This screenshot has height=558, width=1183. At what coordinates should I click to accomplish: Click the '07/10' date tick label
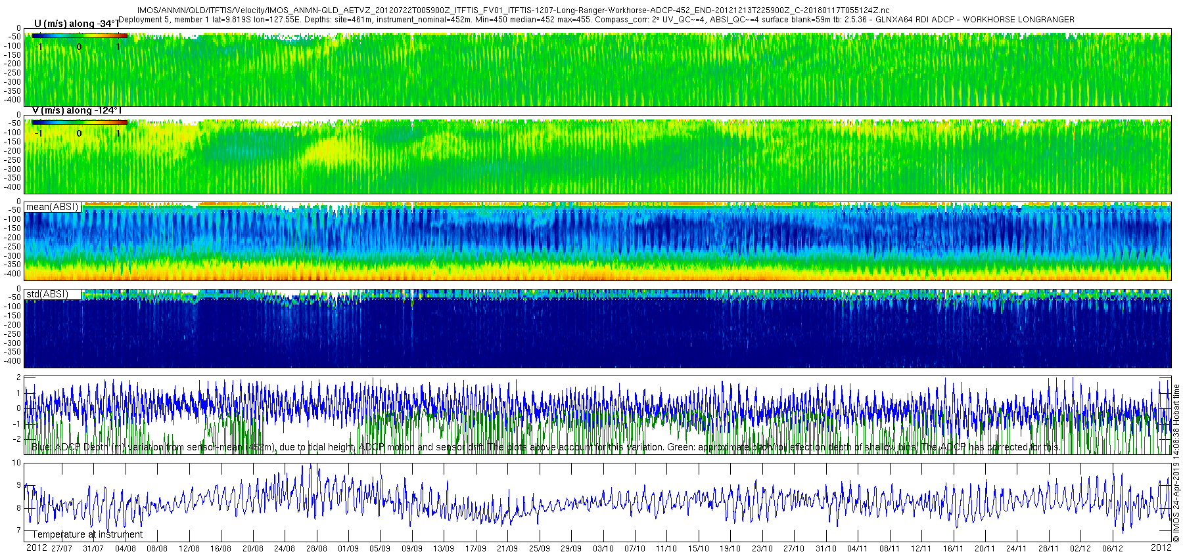coord(635,549)
